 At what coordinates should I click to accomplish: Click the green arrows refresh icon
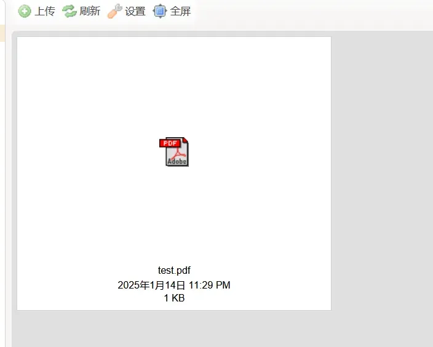[x=70, y=11]
